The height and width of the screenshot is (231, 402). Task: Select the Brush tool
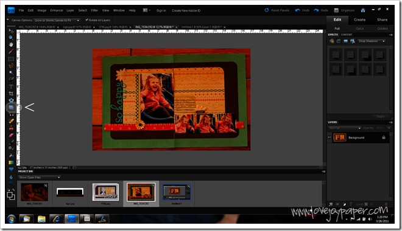pyautogui.click(x=11, y=142)
